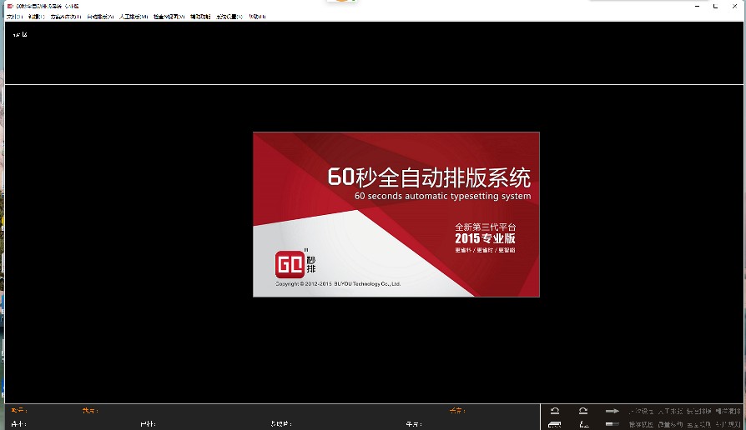Open the 系统设置 menu
The width and height of the screenshot is (746, 430).
coord(229,17)
